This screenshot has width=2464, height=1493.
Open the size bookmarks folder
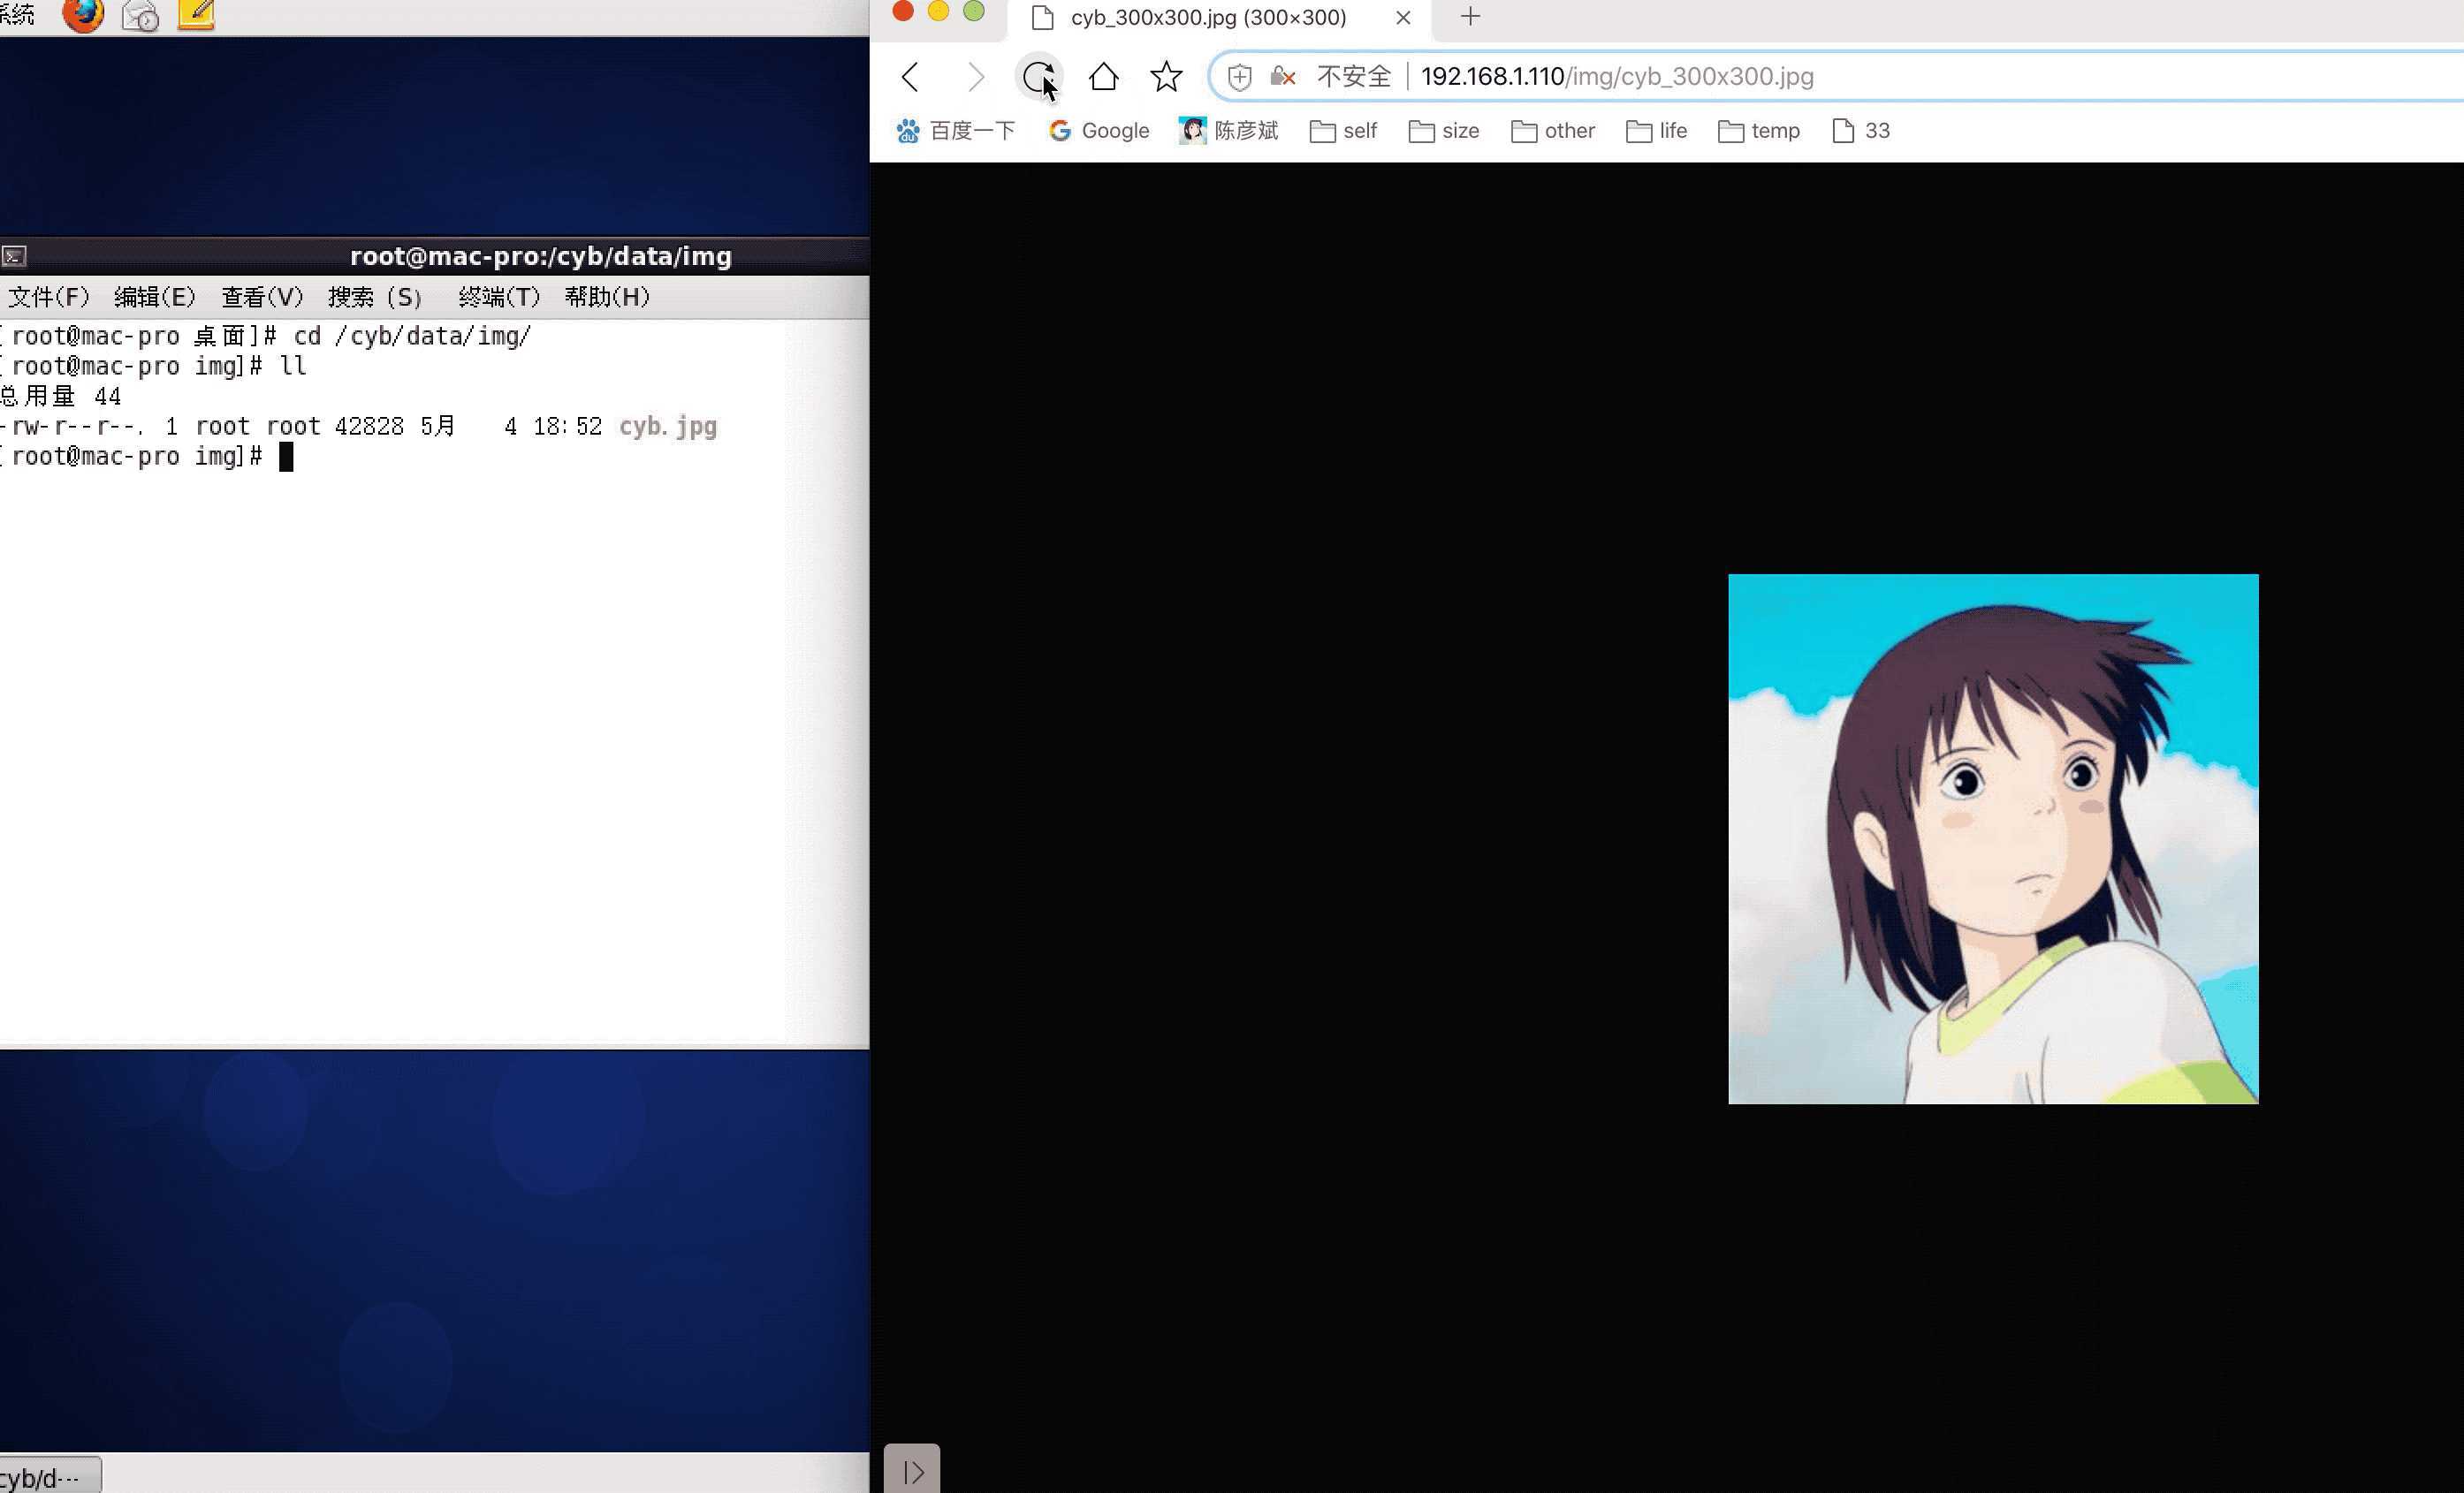pyautogui.click(x=1444, y=131)
